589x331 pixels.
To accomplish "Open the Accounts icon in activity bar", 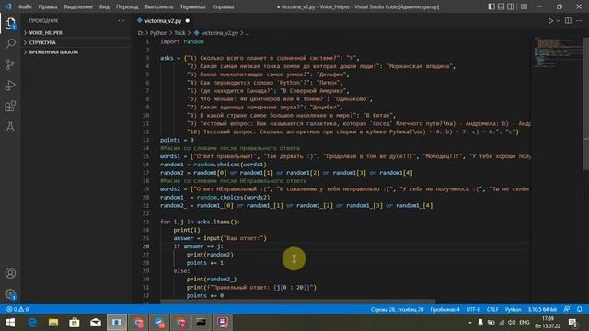I will pos(10,273).
